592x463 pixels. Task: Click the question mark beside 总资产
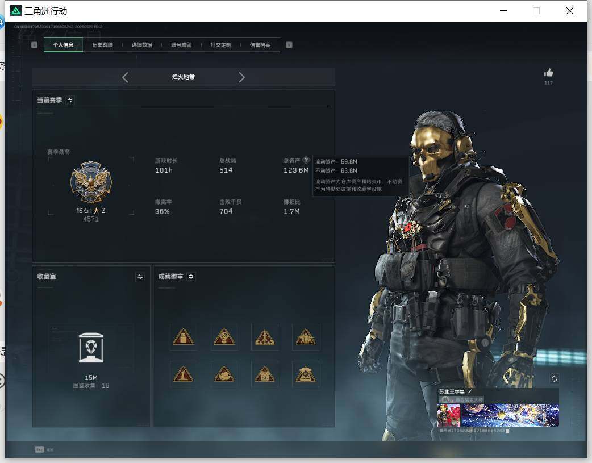(306, 160)
